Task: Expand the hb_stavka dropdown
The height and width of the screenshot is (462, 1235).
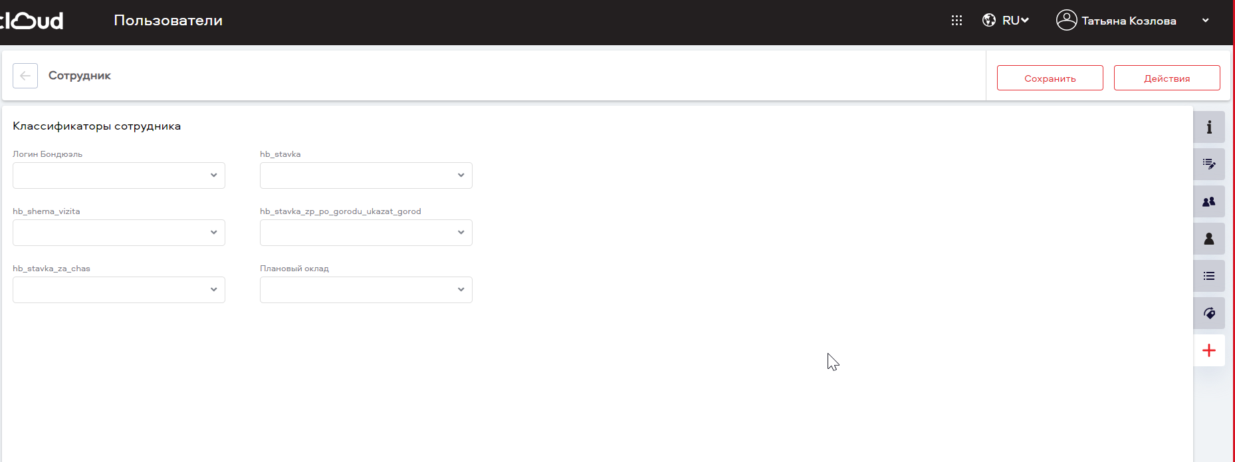Action: click(366, 175)
